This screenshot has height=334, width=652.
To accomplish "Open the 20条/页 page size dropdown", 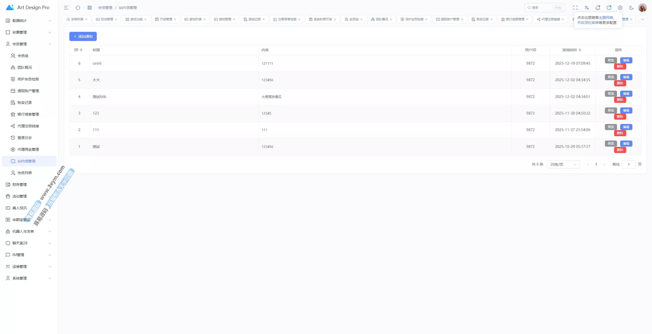I will pos(563,164).
